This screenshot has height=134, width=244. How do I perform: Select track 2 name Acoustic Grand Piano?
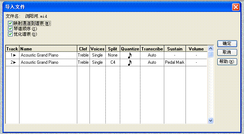point(40,62)
